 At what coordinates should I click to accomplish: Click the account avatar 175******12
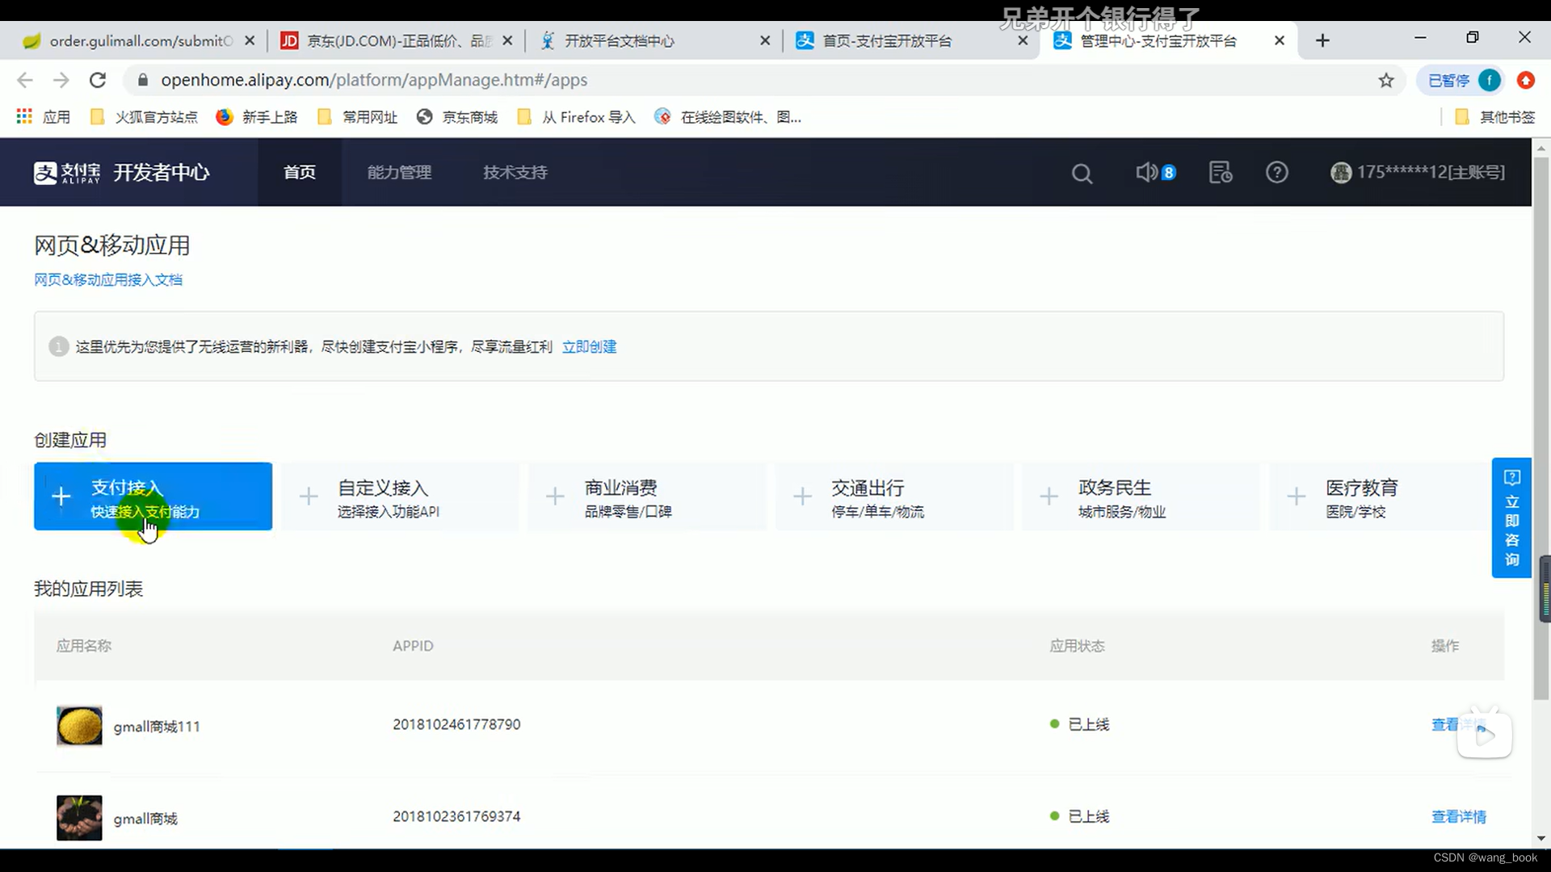coord(1417,172)
